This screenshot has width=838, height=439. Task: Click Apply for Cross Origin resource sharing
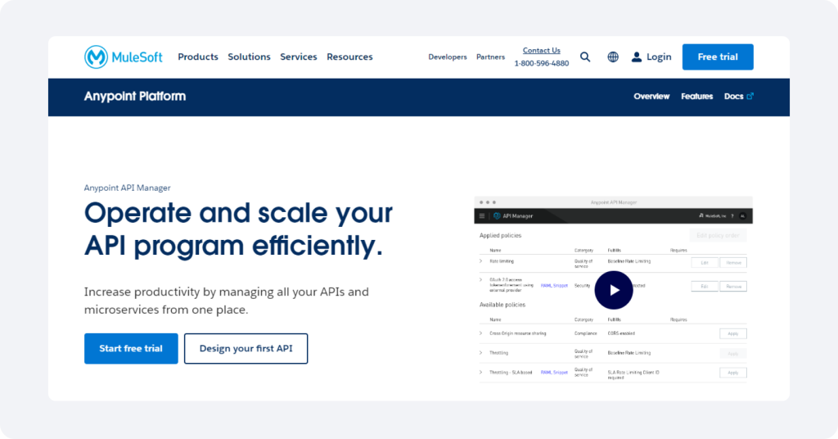click(733, 333)
